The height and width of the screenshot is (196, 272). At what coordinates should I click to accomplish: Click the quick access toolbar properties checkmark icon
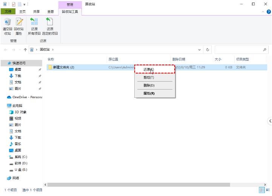click(14, 4)
